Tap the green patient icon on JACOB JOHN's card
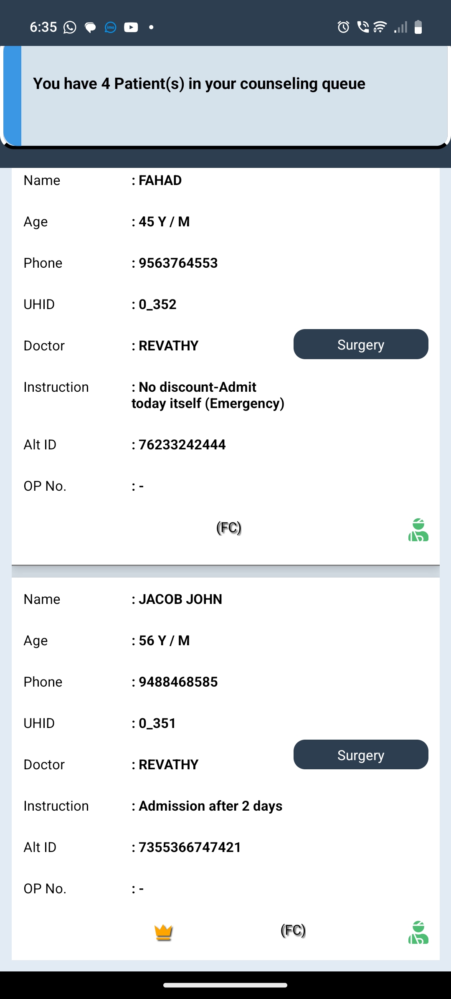The width and height of the screenshot is (451, 999). pos(418,932)
